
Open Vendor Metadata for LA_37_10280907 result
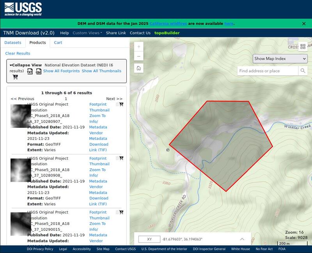[x=98, y=136]
